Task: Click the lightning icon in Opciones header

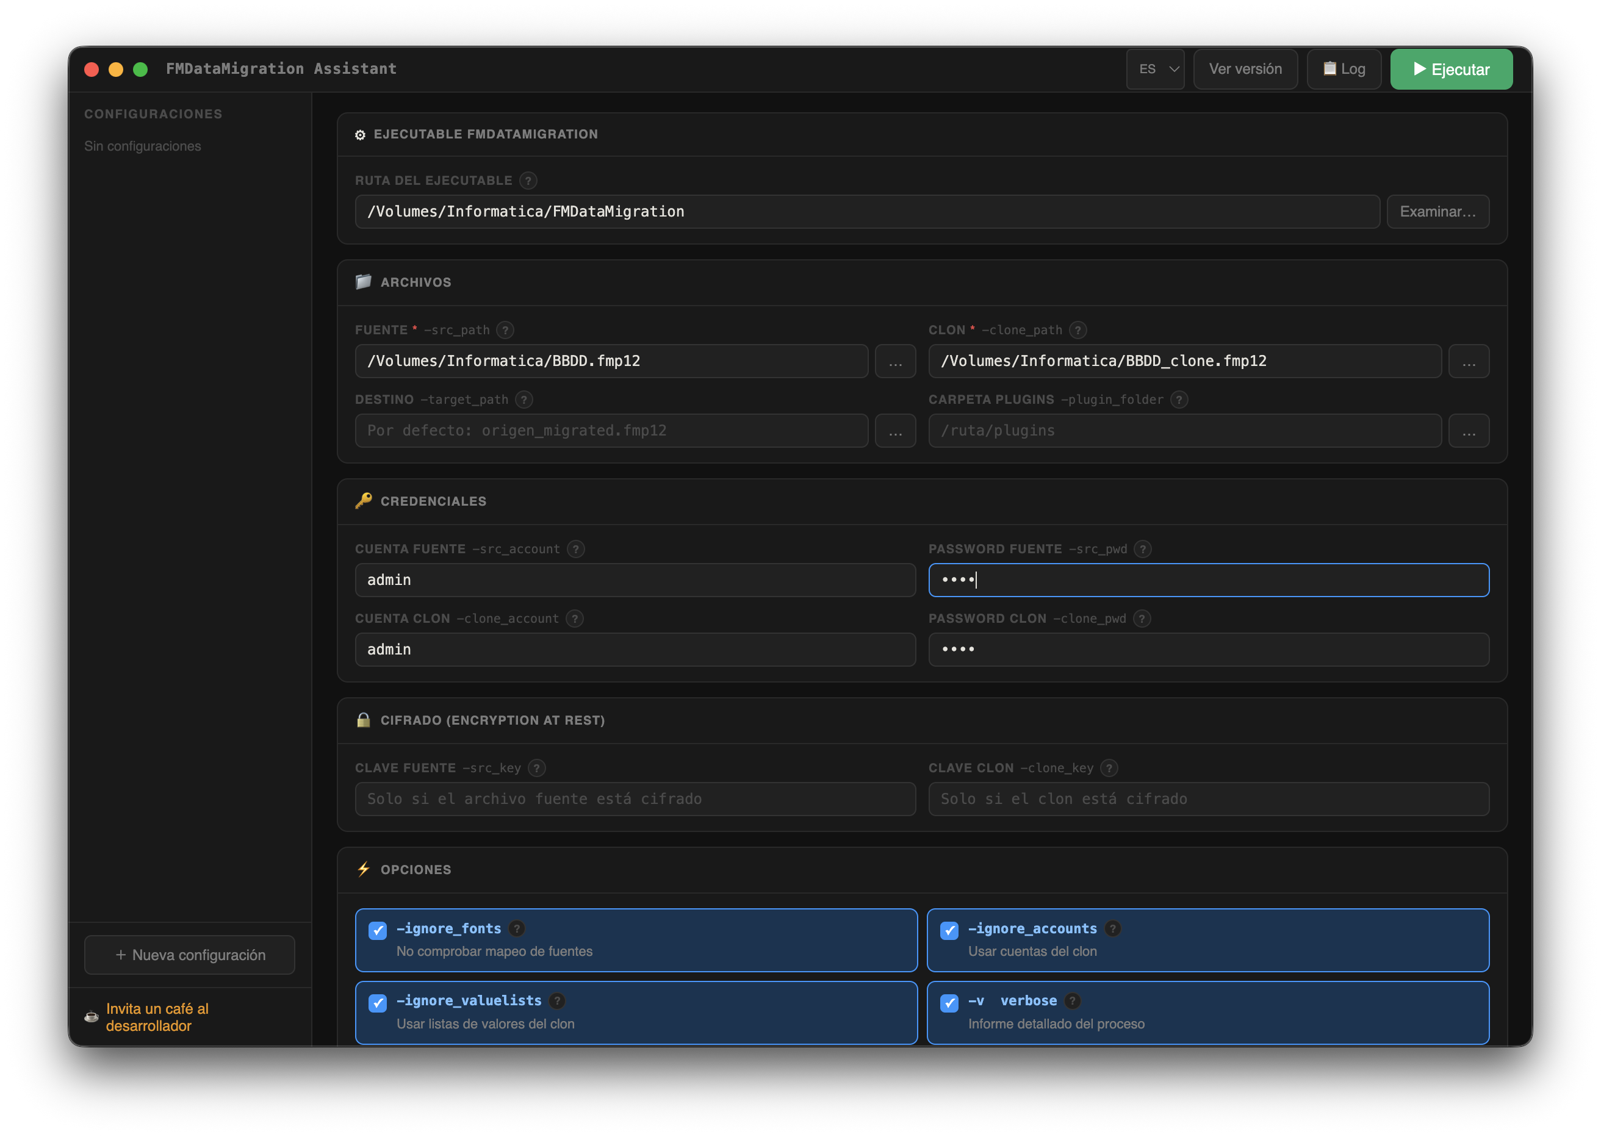Action: (x=364, y=870)
